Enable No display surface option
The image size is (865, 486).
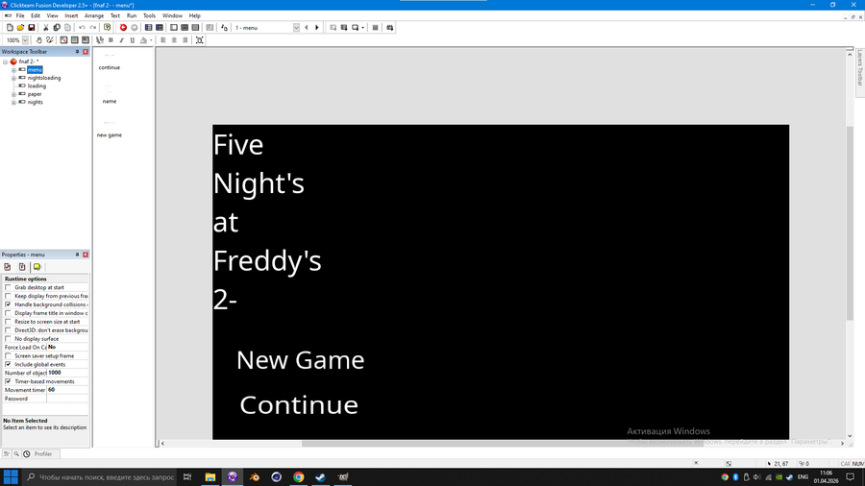(x=8, y=339)
